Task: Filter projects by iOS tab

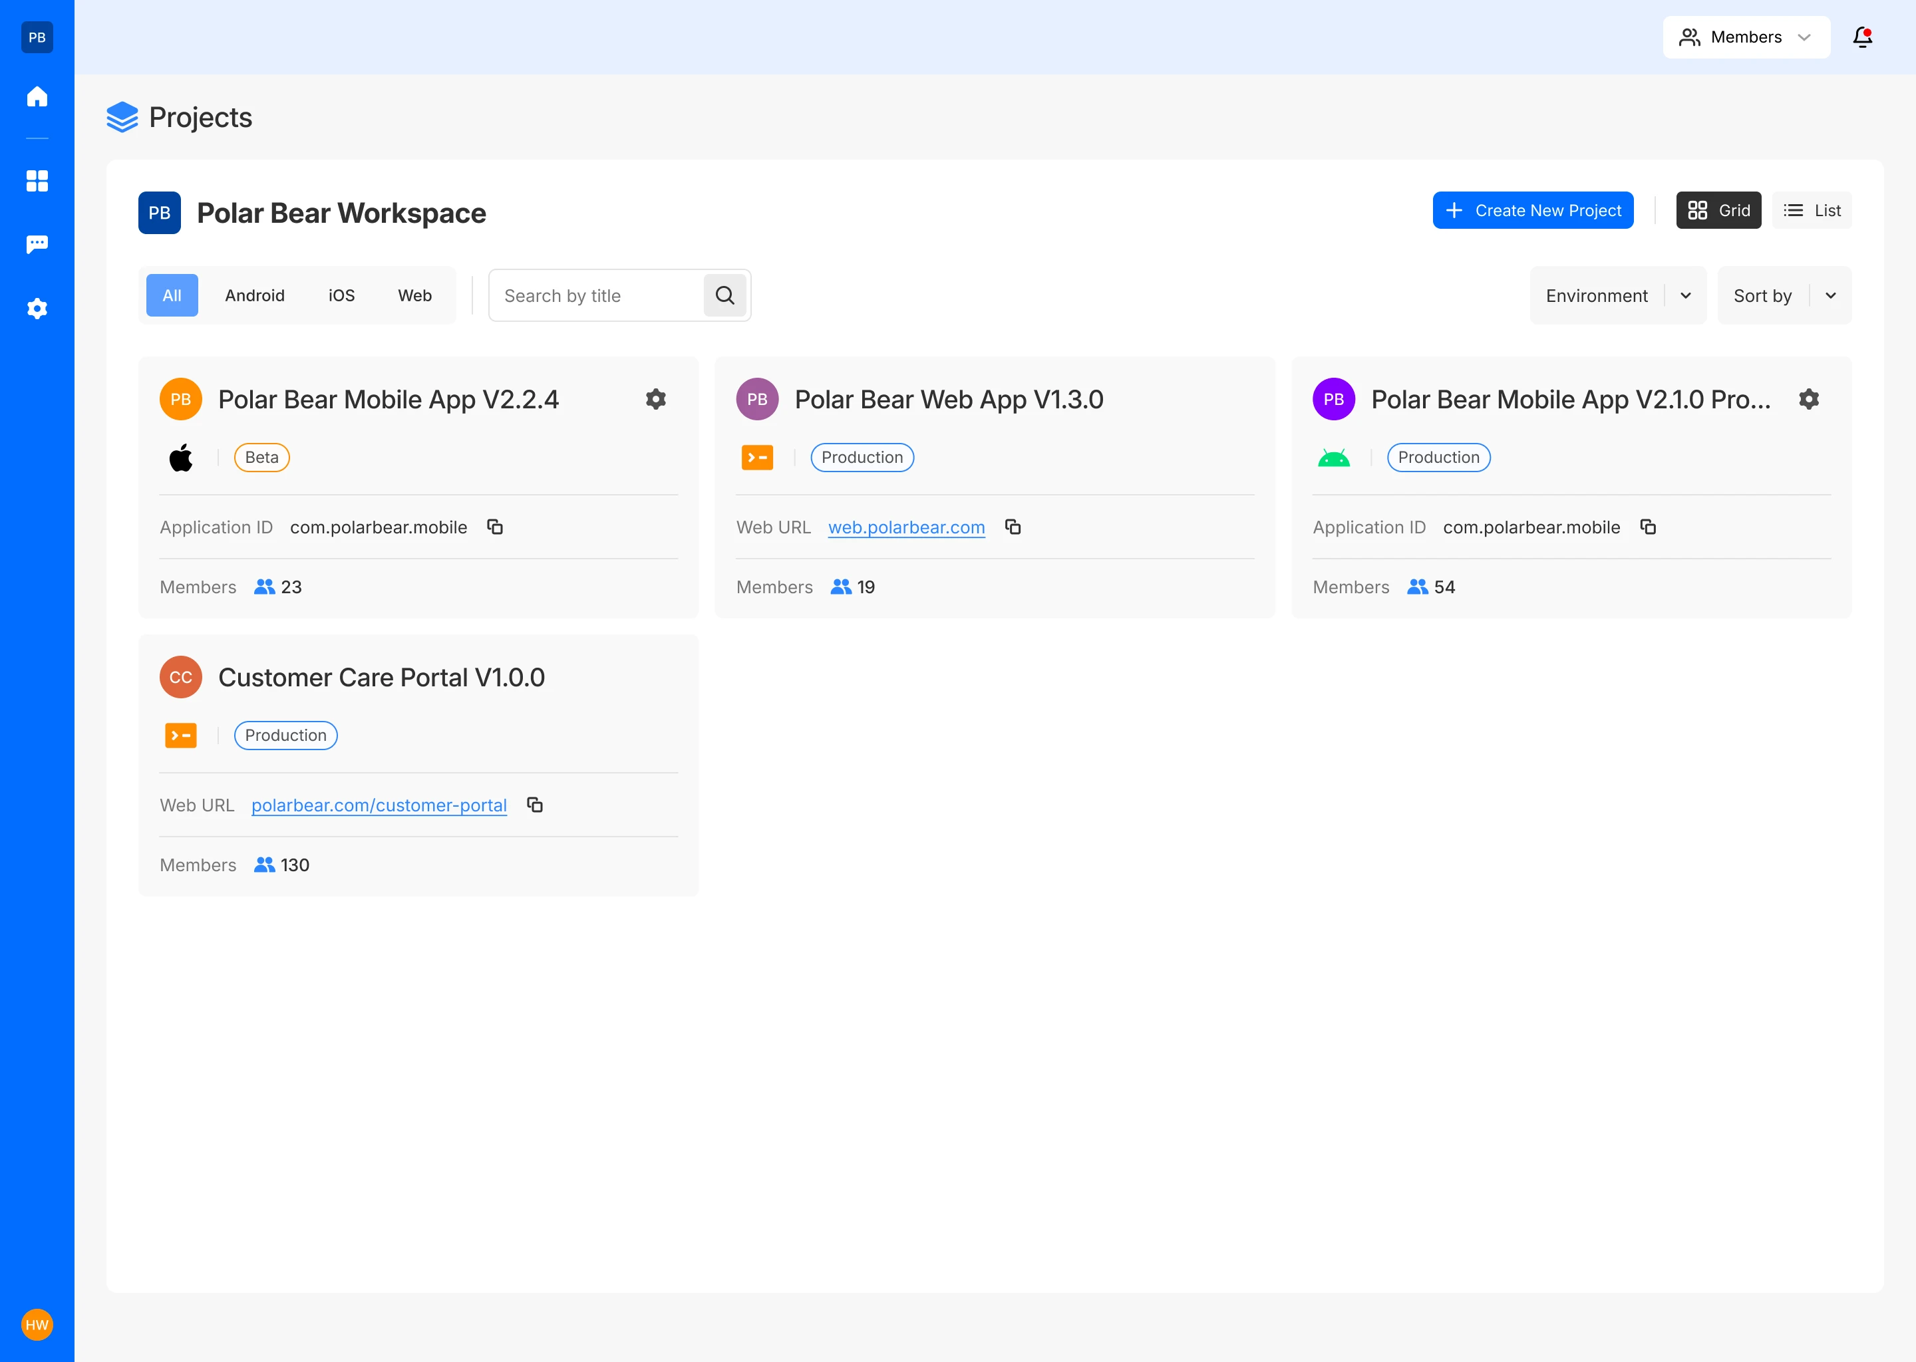Action: tap(341, 295)
